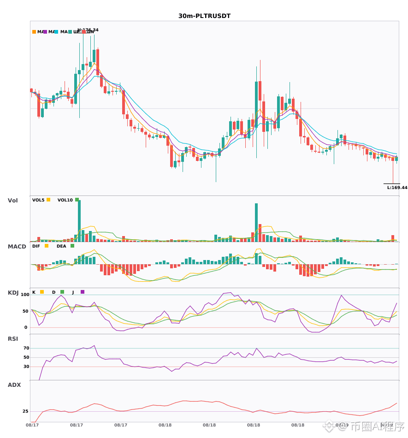Click the cyan MA legend swatch

pos(56,32)
